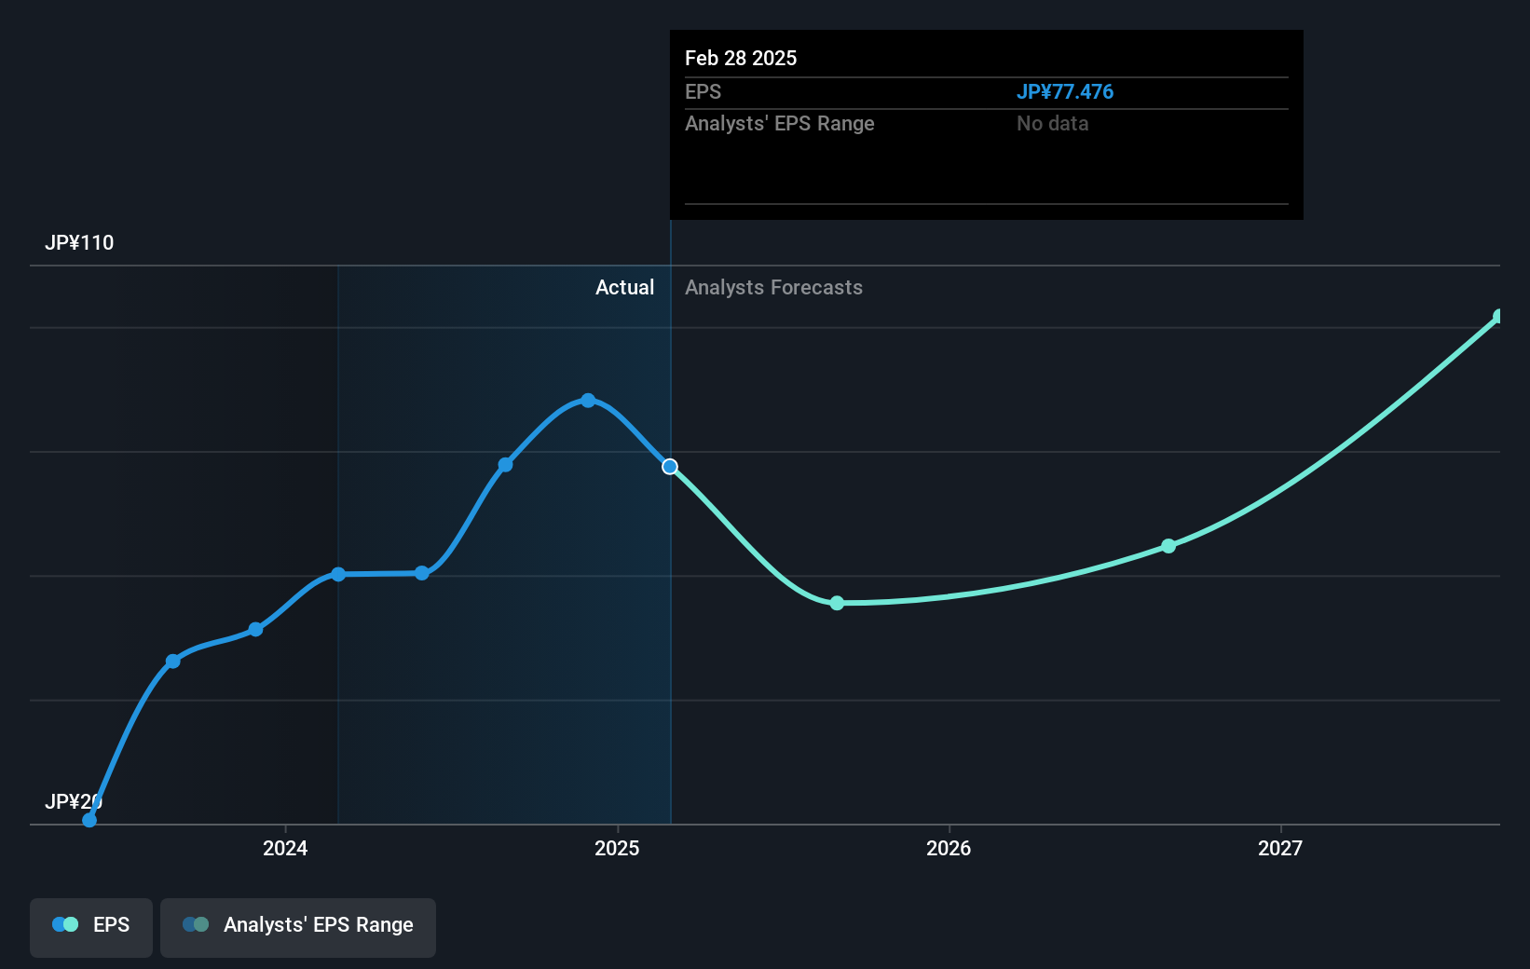Click the 2027 axis label

[1280, 848]
